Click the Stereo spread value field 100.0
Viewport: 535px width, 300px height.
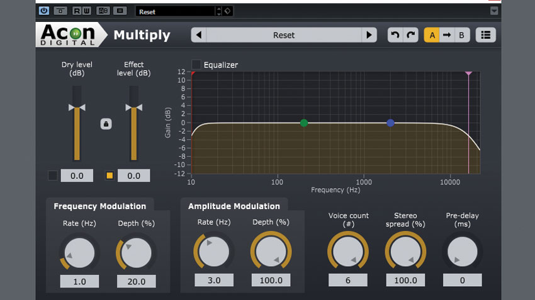[405, 280]
